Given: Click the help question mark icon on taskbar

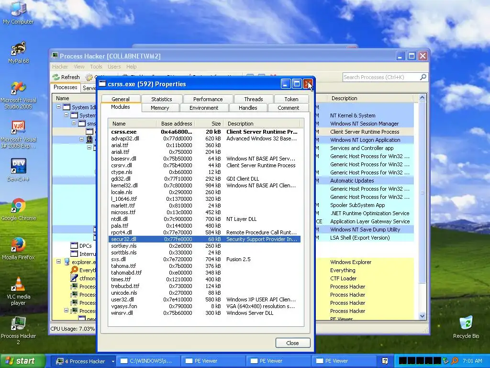Looking at the screenshot, I should (385, 361).
